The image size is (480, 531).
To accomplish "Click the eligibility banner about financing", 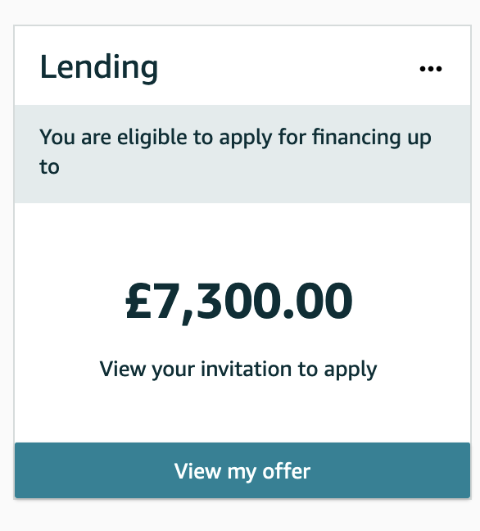I will pos(242,154).
